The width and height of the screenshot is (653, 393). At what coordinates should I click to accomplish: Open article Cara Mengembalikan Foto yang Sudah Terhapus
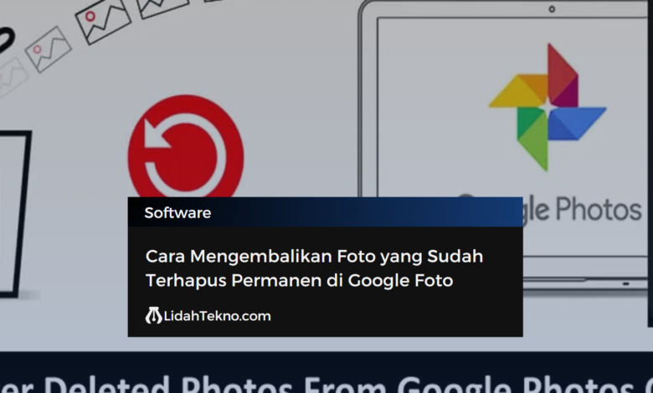pyautogui.click(x=315, y=268)
